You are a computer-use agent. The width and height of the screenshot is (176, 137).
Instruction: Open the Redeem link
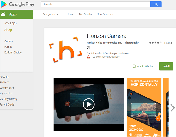[4, 82]
